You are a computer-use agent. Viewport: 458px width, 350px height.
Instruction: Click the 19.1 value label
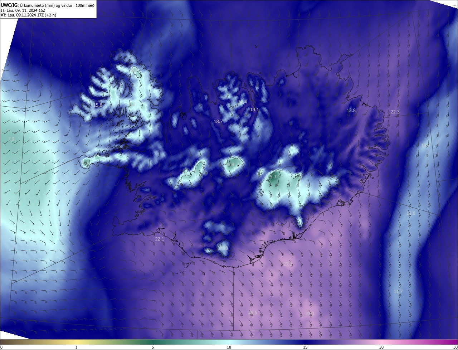point(254,110)
